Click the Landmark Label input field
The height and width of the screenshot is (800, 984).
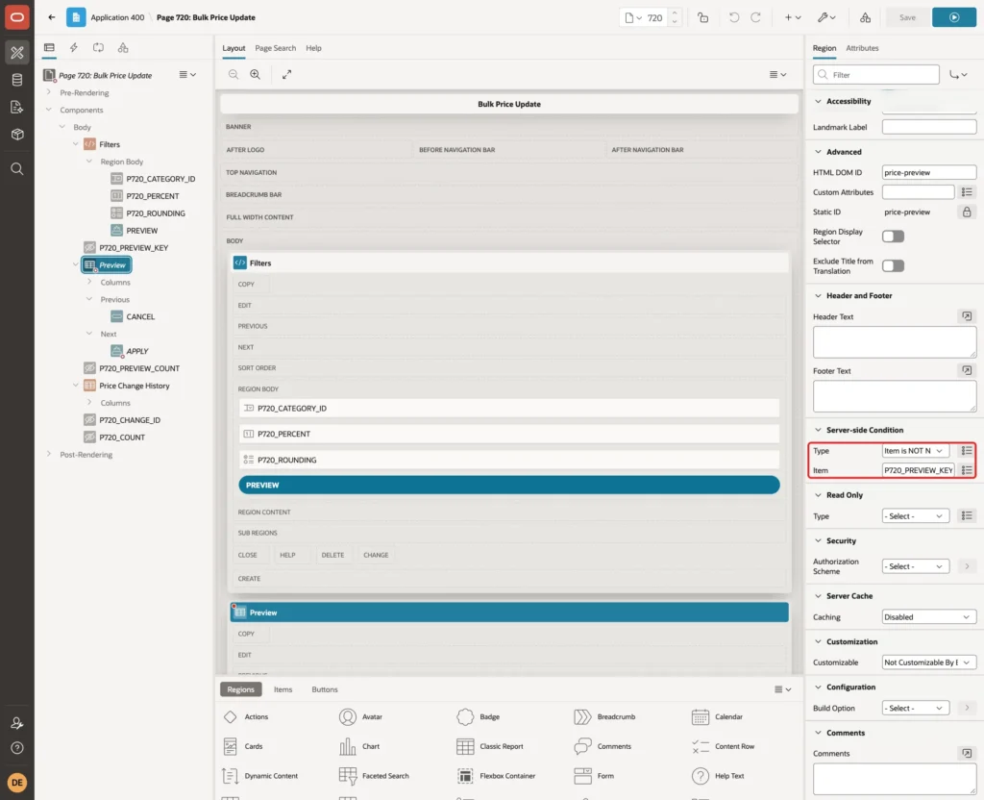click(929, 127)
